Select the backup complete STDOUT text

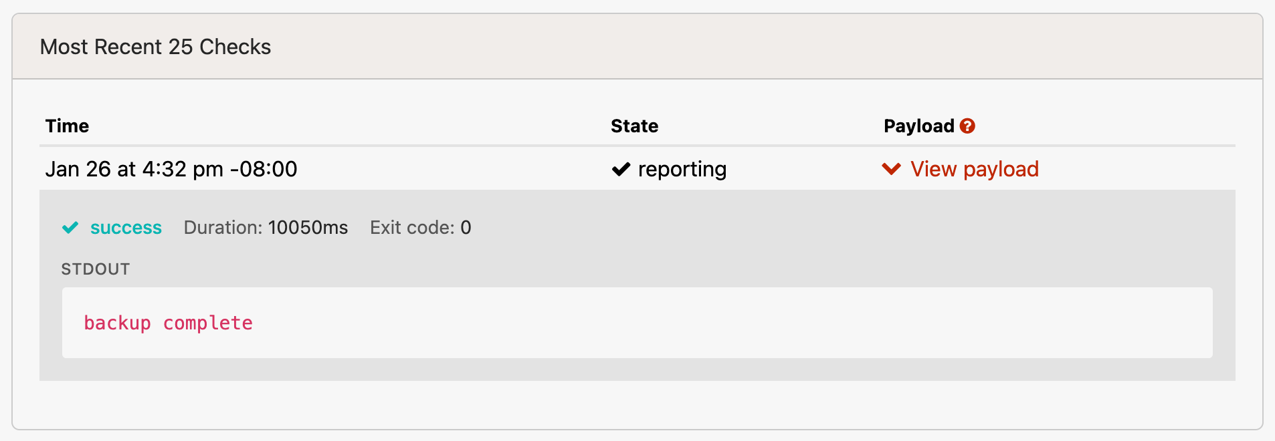[x=168, y=323]
